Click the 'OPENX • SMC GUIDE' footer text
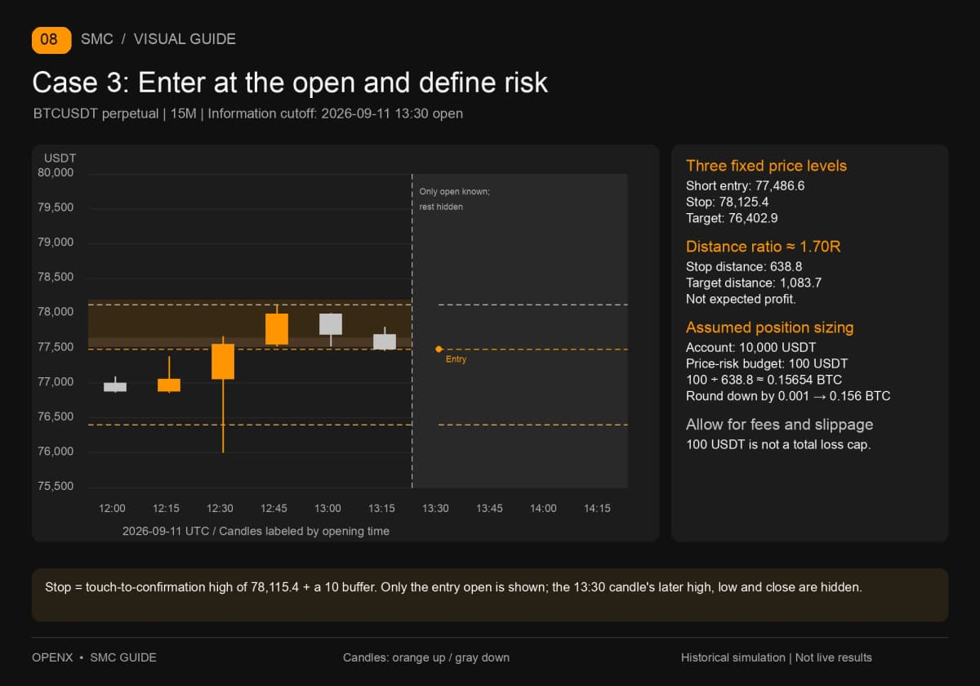Viewport: 980px width, 686px height. pos(94,657)
